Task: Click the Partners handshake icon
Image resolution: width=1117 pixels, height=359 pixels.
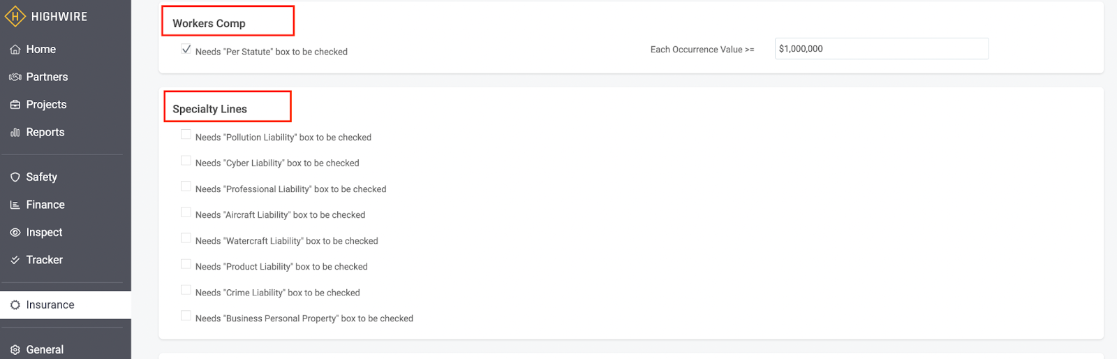Action: point(15,77)
